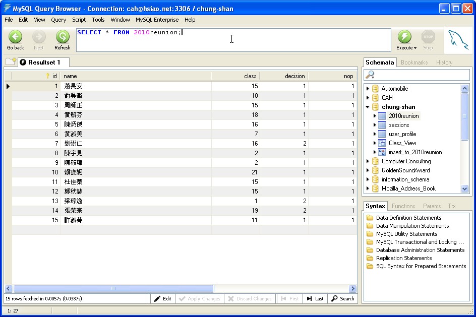Click the Automobile database icon
Viewport: 476px width, 317px height.
(x=375, y=89)
